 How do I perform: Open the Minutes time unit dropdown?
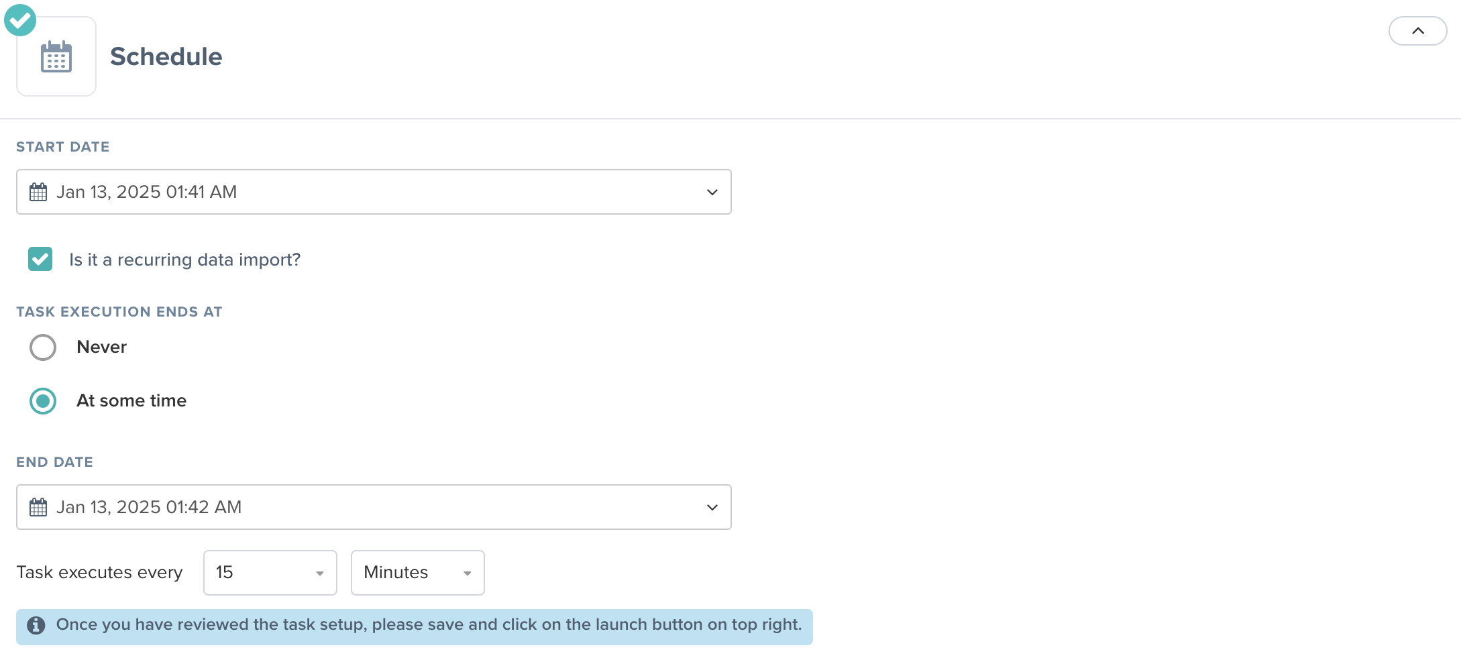point(417,573)
